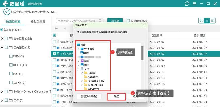
Task: Enable 仅显示删除项 checkbox
Action: tap(128, 21)
